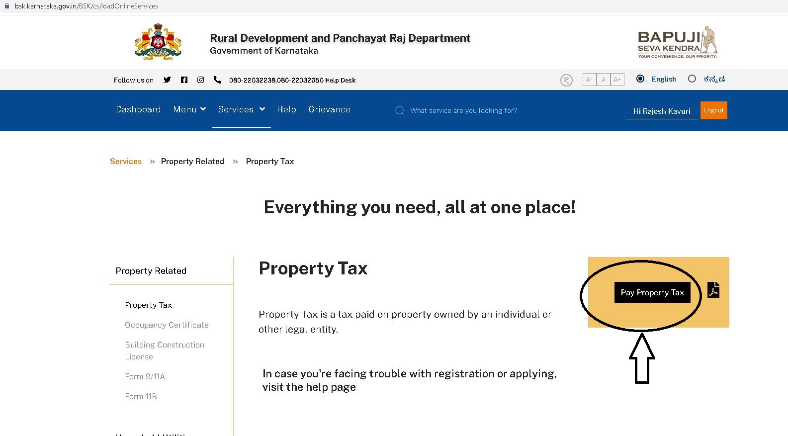
Task: Click Property Tax breadcrumb text
Action: tap(270, 161)
